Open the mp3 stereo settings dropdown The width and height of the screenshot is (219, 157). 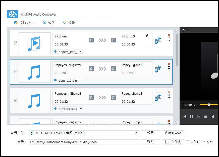pos(80,109)
